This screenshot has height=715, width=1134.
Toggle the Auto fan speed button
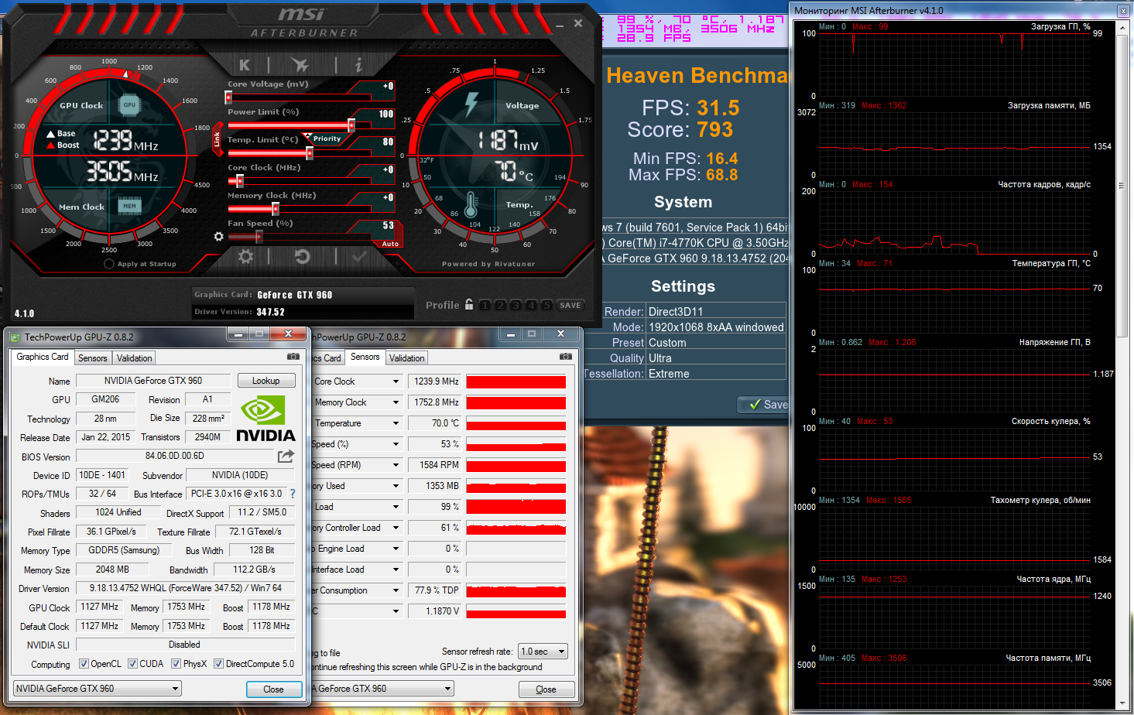pos(390,244)
